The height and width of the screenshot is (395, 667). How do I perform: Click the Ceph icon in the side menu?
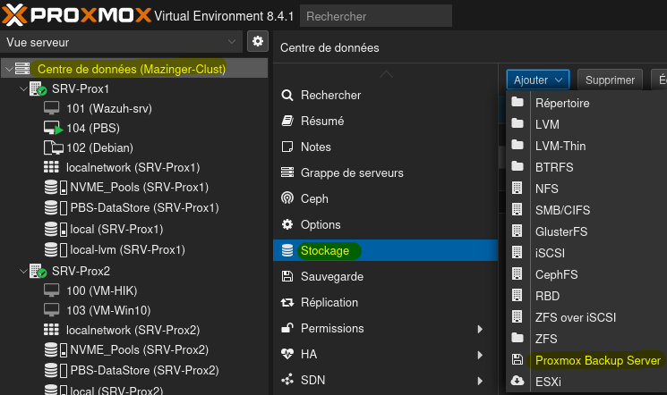click(287, 198)
